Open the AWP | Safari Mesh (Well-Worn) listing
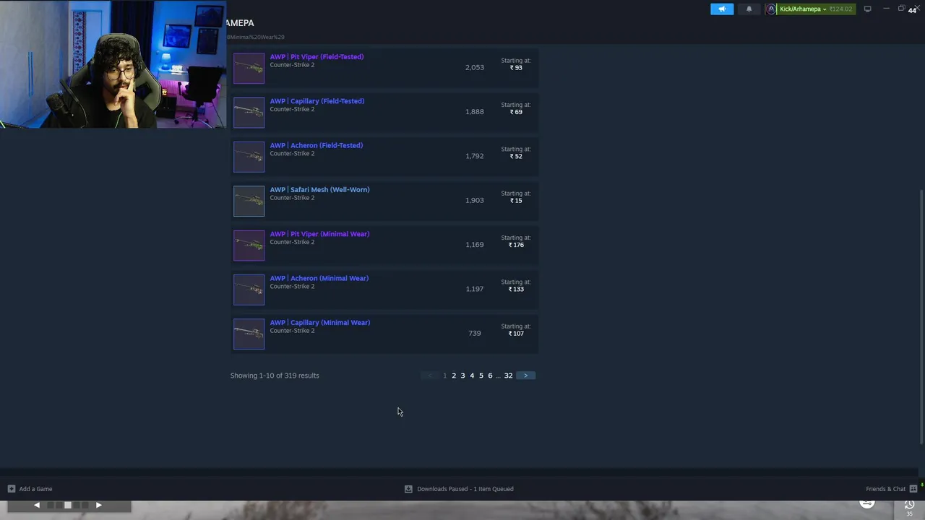The height and width of the screenshot is (520, 925). (319, 189)
